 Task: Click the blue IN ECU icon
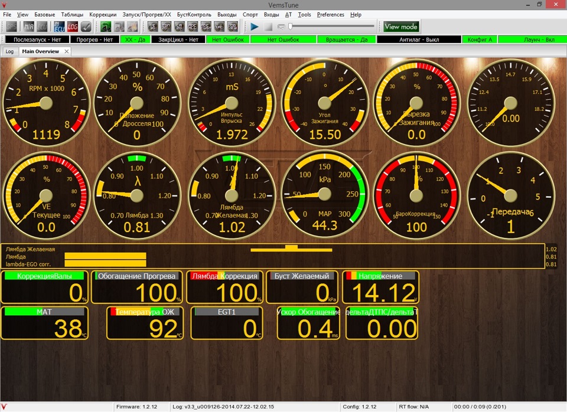(59, 27)
